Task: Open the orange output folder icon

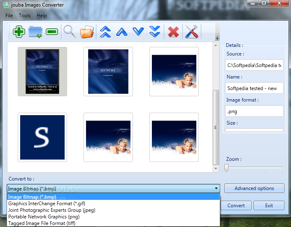Action: (87, 32)
